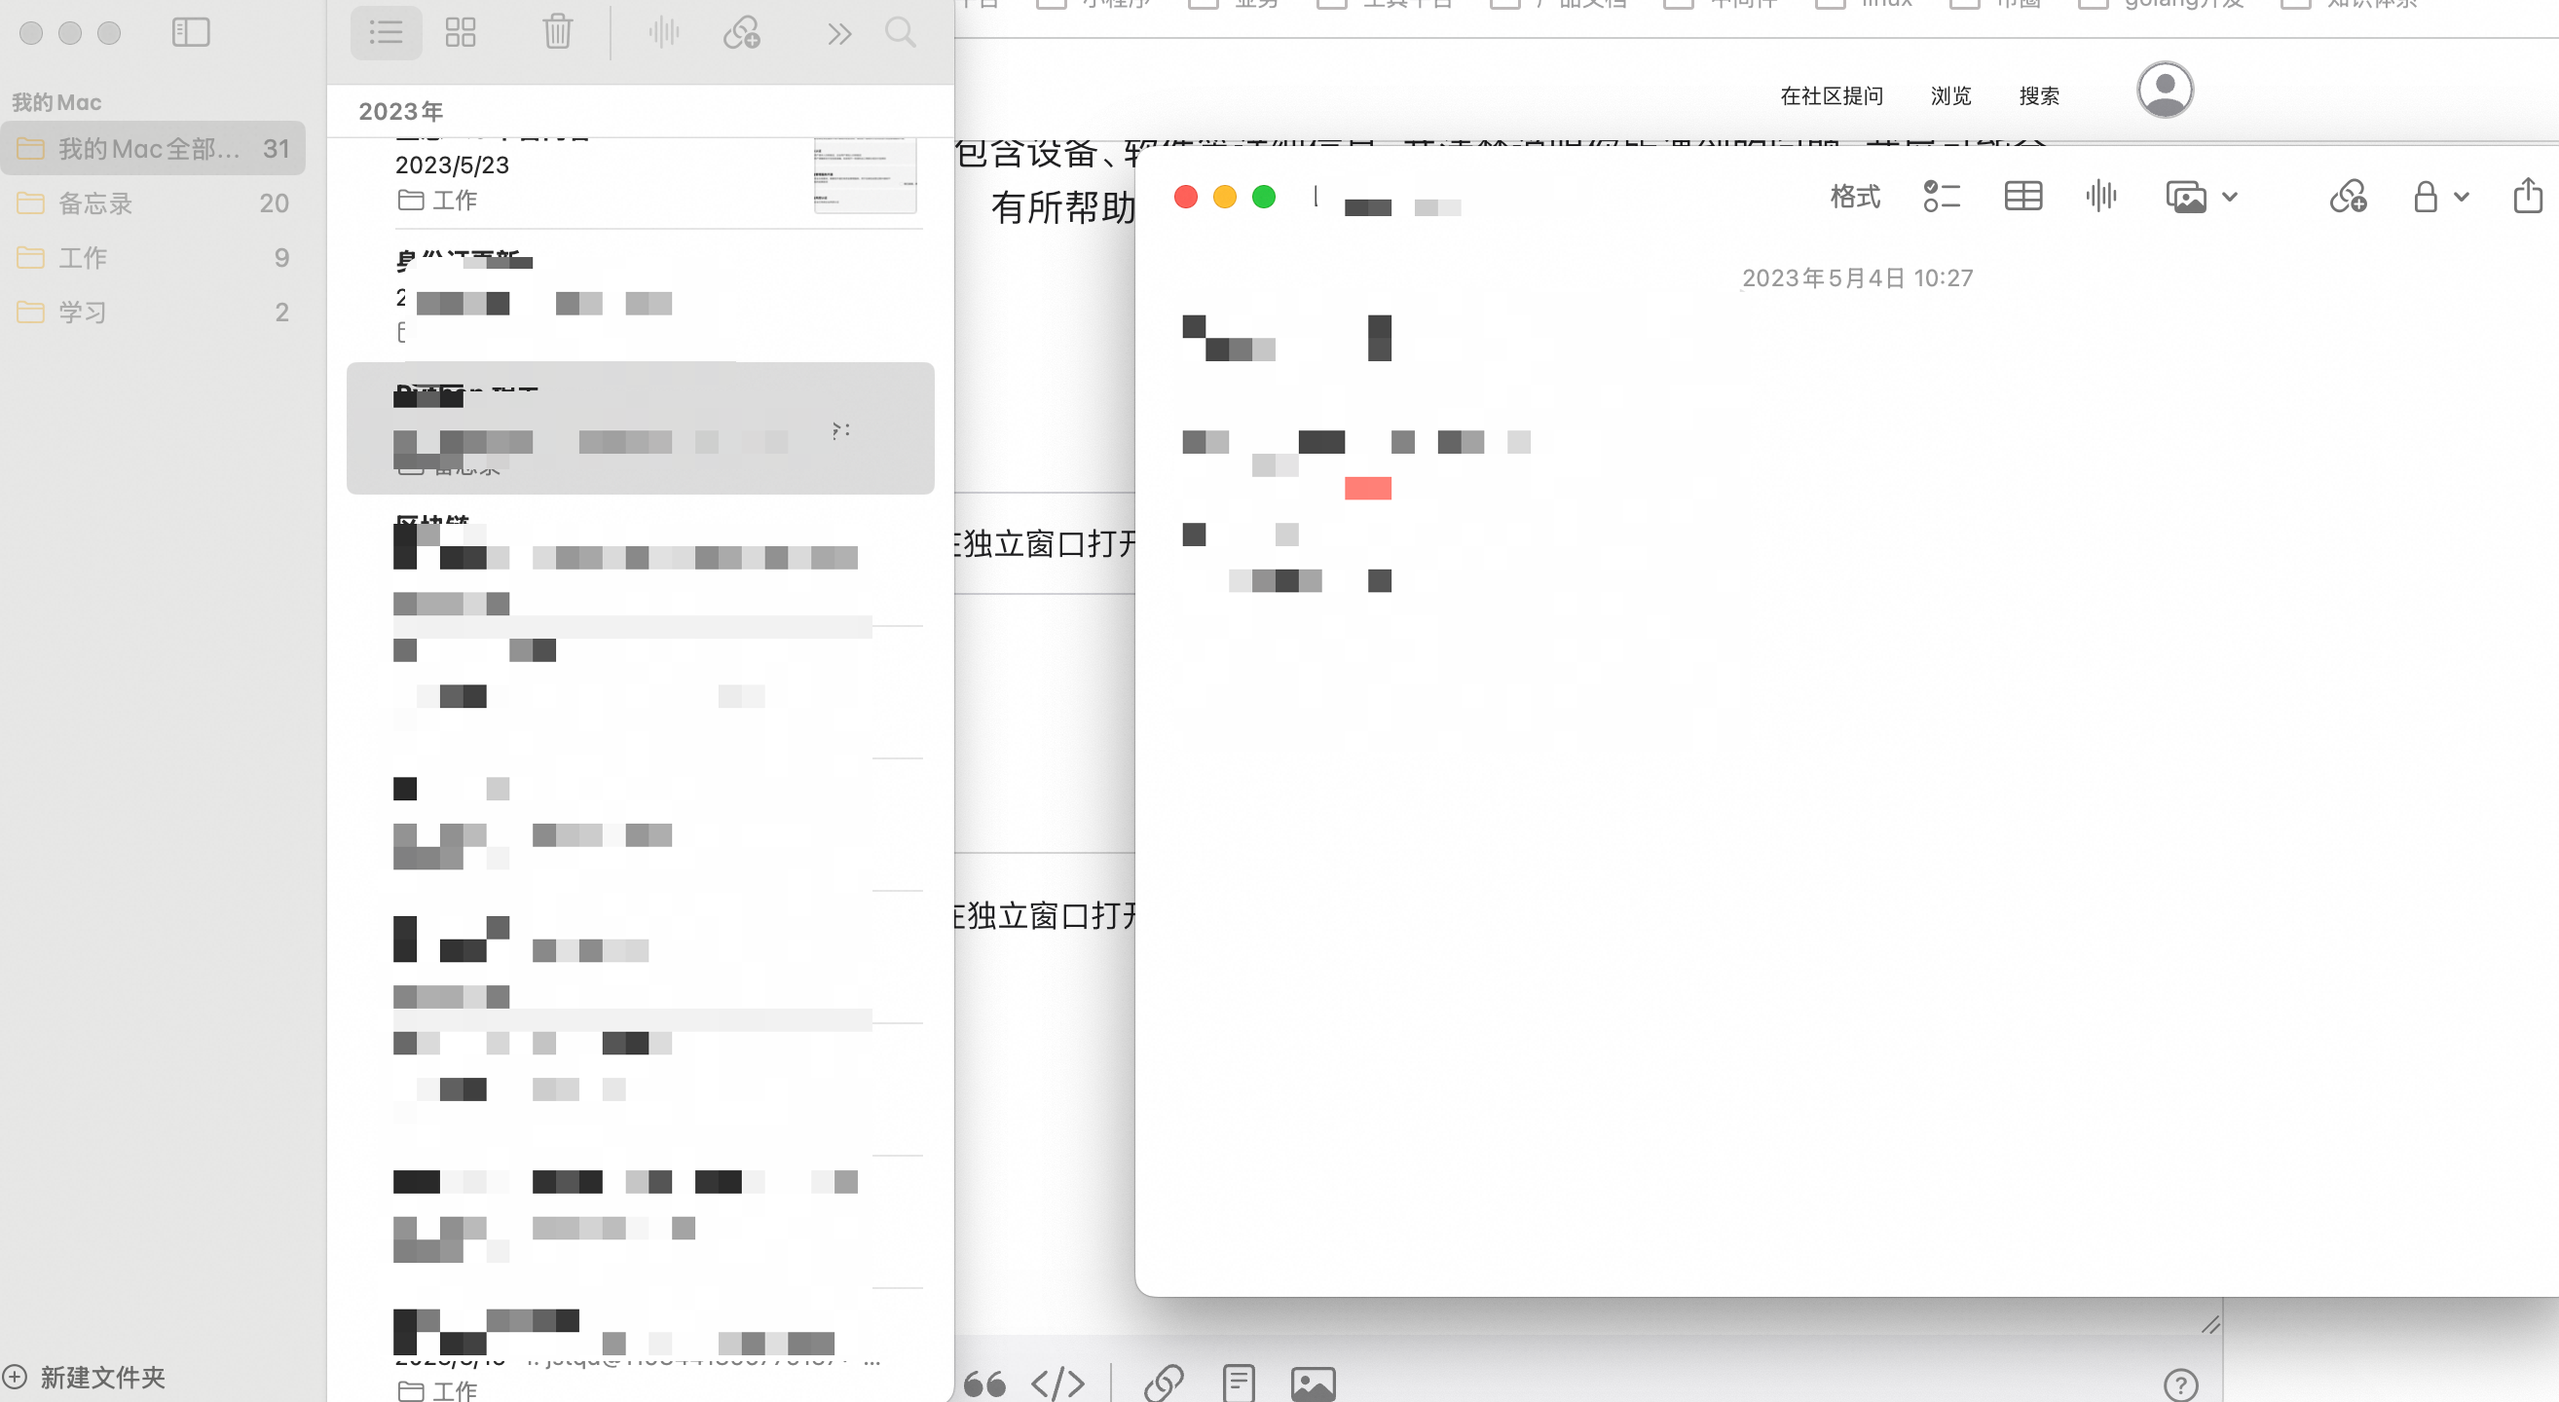This screenshot has height=1402, width=2559.
Task: Share the note via share icon
Action: tap(2527, 197)
